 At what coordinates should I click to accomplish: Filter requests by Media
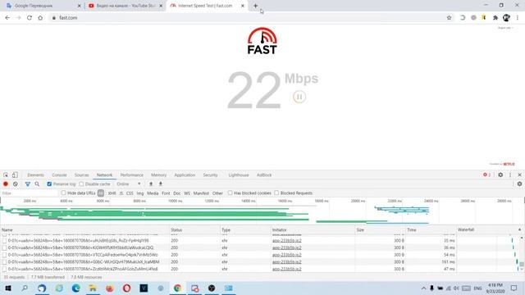pos(153,193)
